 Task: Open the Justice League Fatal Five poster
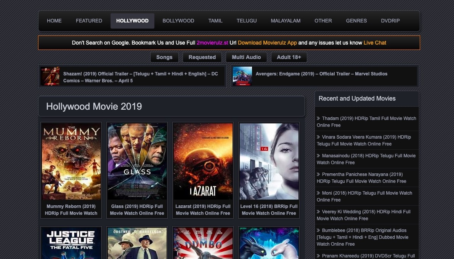pyautogui.click(x=71, y=243)
